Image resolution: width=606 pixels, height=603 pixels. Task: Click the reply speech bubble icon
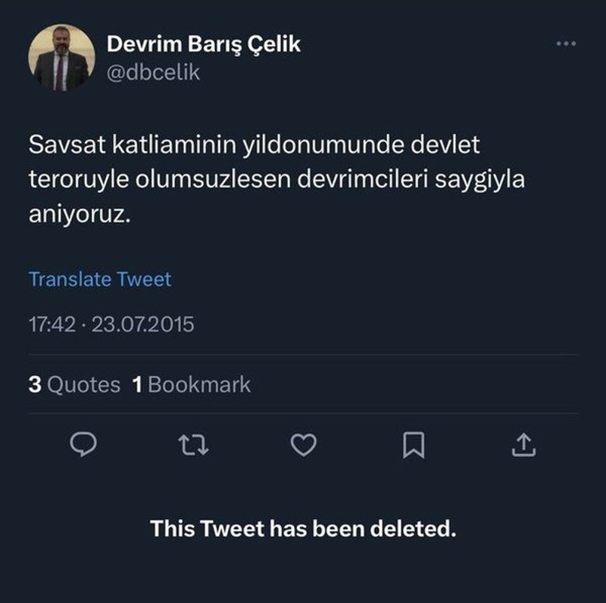83,446
